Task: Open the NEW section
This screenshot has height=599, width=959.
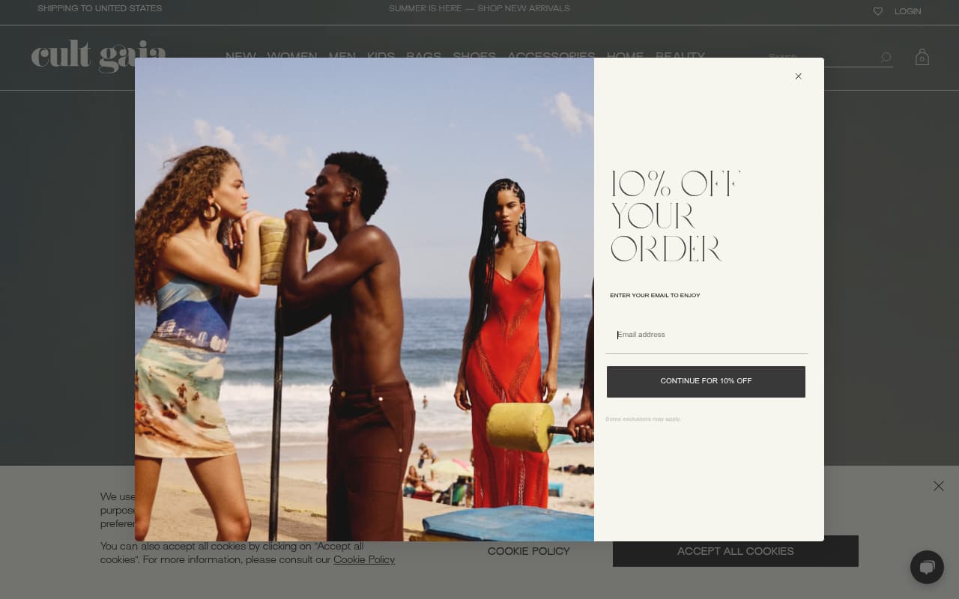Action: pos(240,57)
